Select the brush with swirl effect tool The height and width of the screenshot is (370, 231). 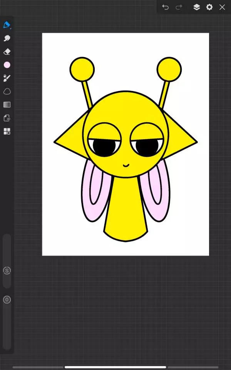coord(7,78)
